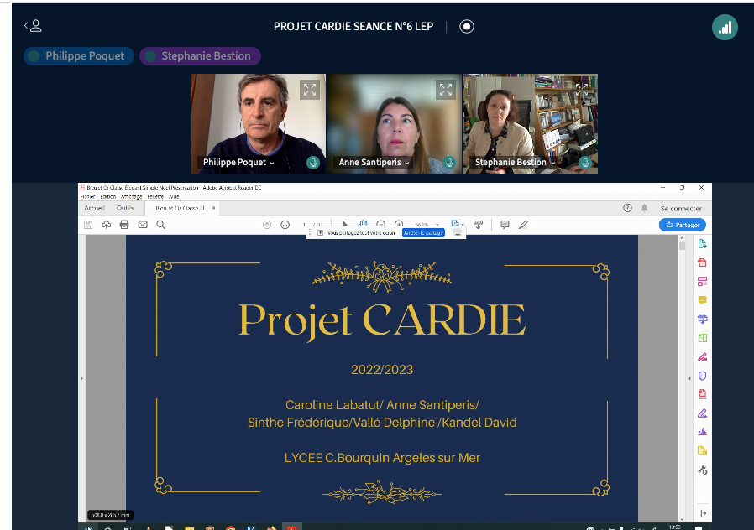Click the cloud upload icon in Acrobat toolbar
Viewport: 754px width, 530px height.
coord(107,225)
